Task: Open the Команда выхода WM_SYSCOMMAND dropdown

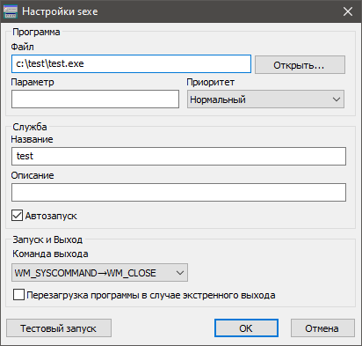Action: (99, 273)
